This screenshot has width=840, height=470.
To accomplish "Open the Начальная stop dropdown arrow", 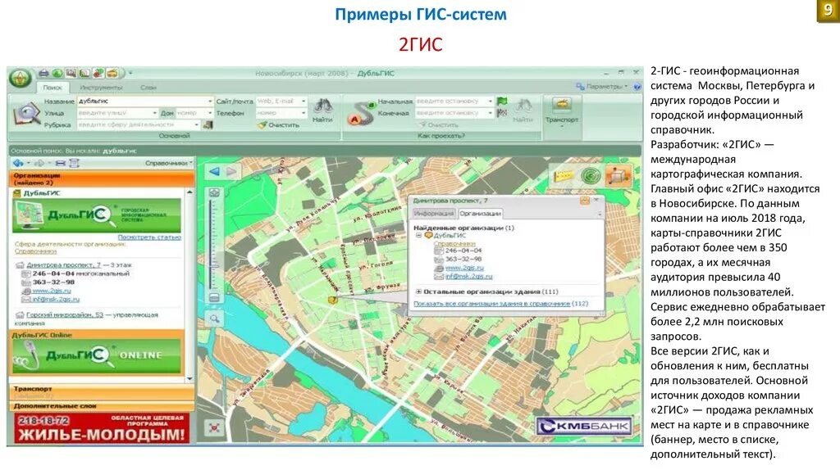I will tap(490, 101).
